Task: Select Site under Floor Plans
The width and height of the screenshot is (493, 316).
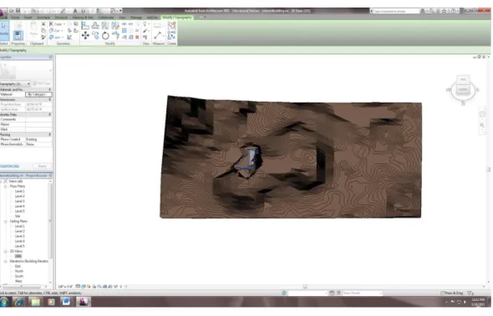Action: [18, 216]
